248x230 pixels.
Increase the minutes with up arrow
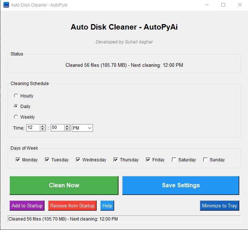[67, 126]
